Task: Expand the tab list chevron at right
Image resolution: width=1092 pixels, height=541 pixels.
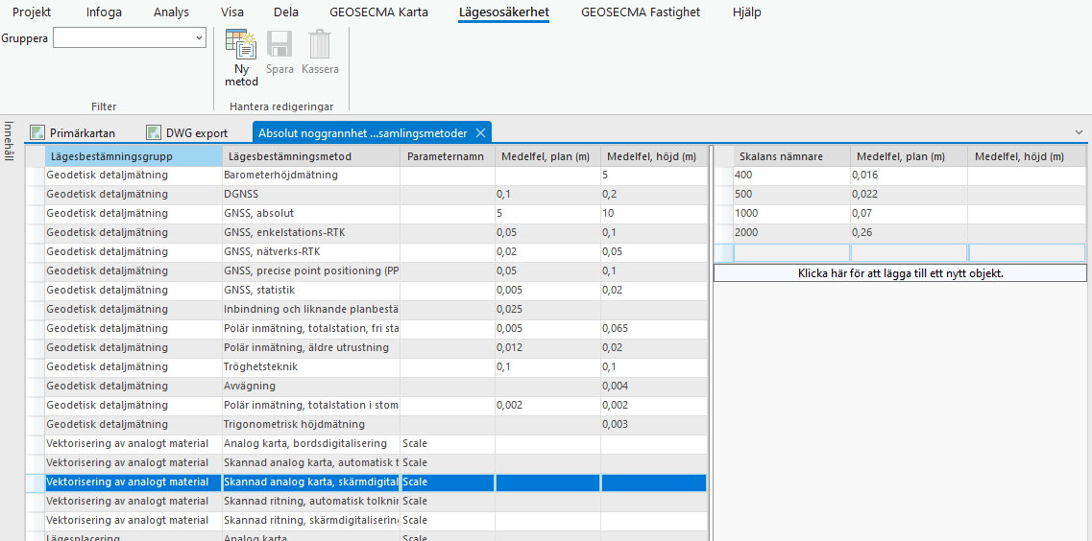Action: click(1079, 132)
